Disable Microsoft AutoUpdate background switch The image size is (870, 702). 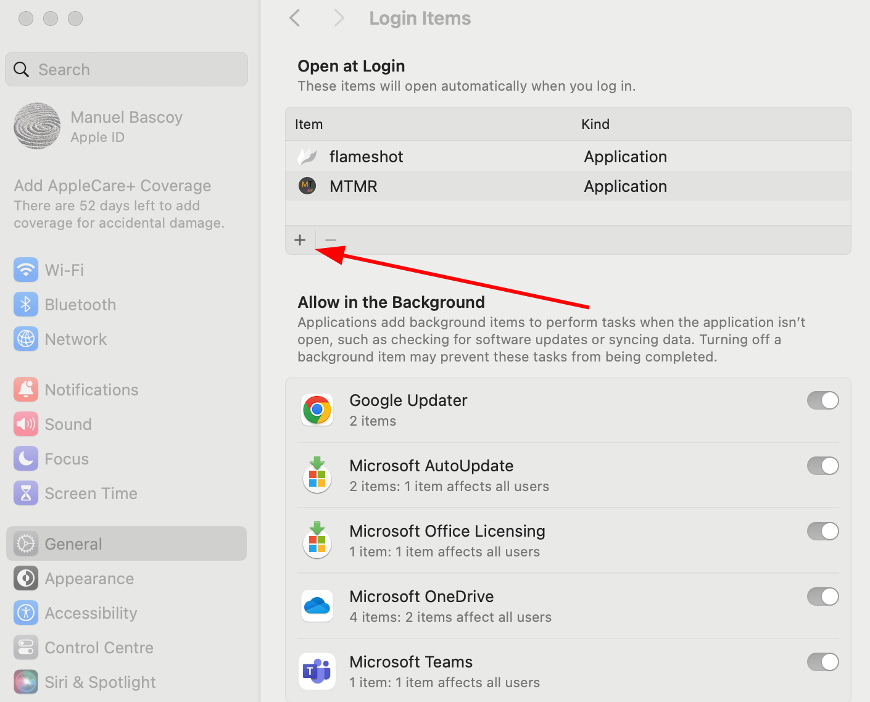822,466
